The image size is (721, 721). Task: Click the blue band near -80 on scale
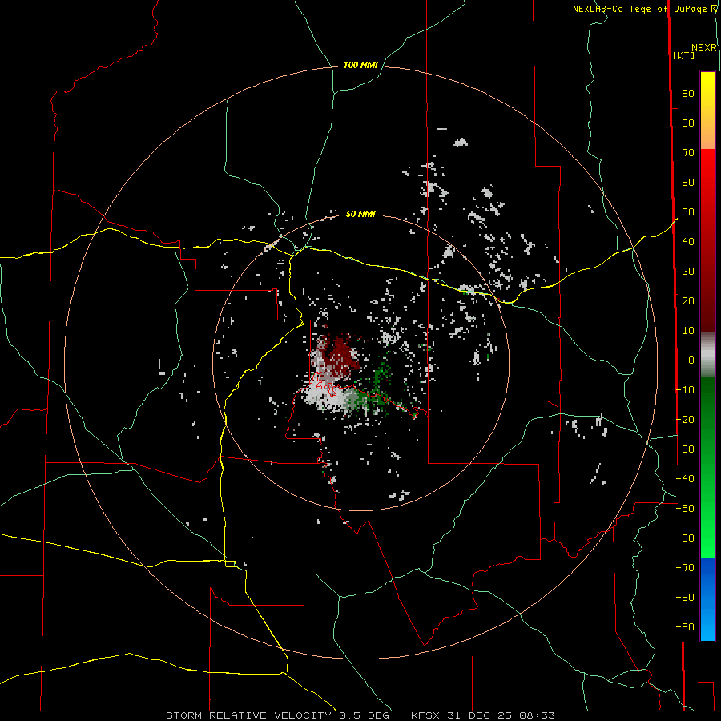pos(707,598)
